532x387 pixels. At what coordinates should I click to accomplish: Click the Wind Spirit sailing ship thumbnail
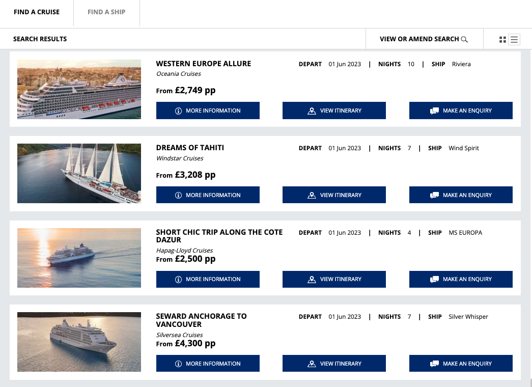click(x=79, y=173)
